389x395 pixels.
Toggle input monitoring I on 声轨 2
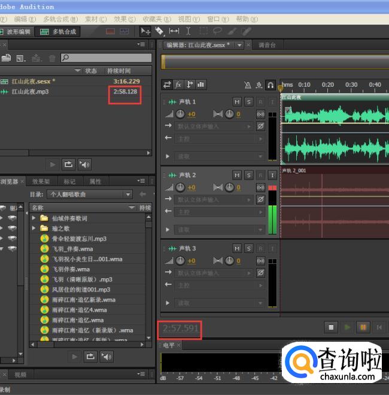[272, 175]
